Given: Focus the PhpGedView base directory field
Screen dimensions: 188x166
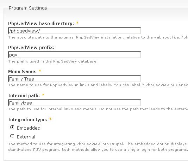Looking at the screenshot, I should point(74,31).
